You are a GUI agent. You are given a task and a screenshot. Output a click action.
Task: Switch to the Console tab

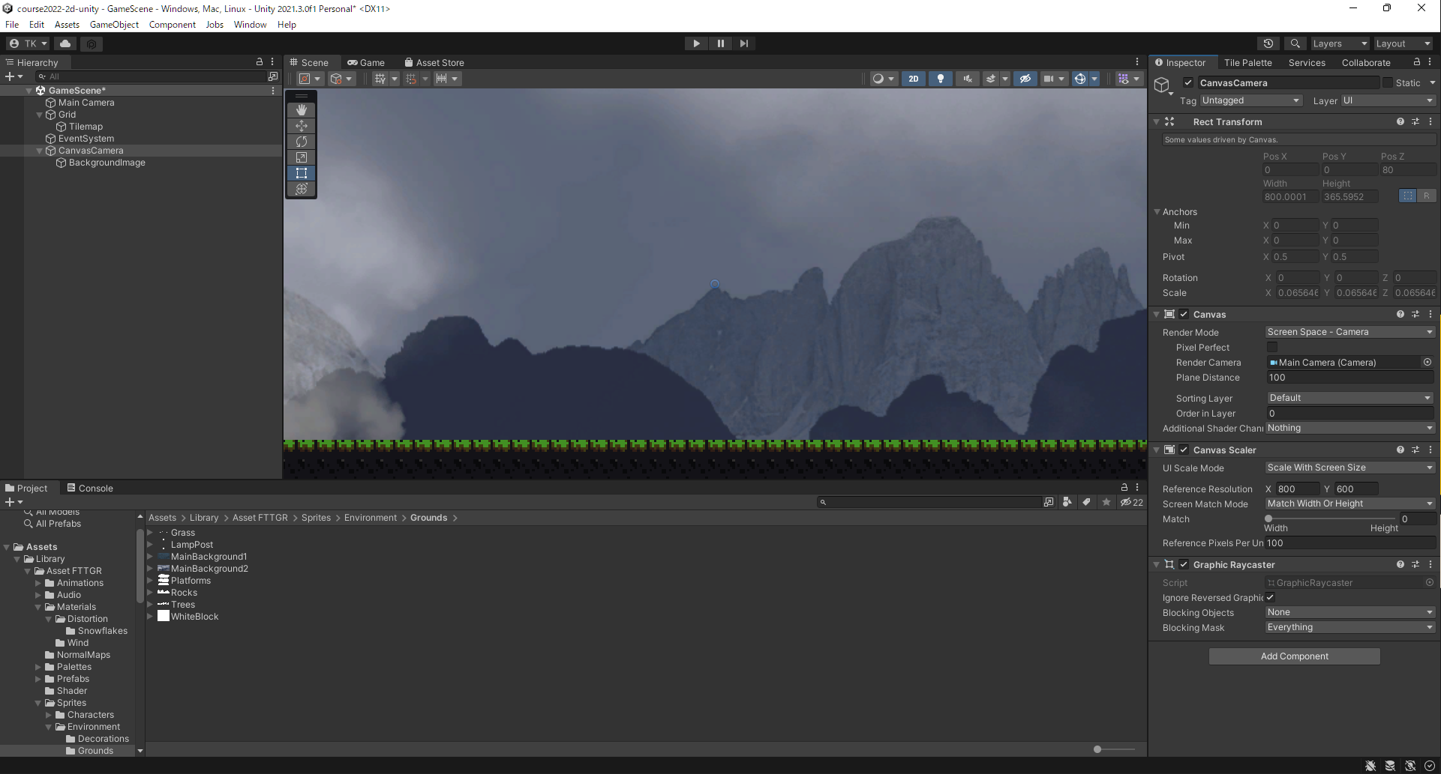90,488
